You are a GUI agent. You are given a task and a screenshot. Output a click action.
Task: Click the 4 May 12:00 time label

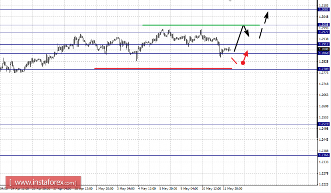pyautogui.click(x=147, y=189)
